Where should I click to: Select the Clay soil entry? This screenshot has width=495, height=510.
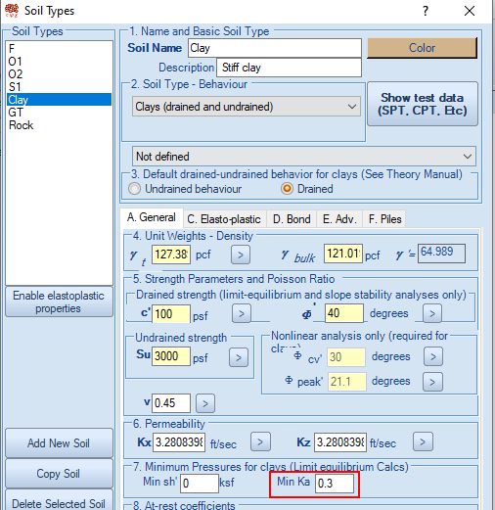pyautogui.click(x=59, y=100)
